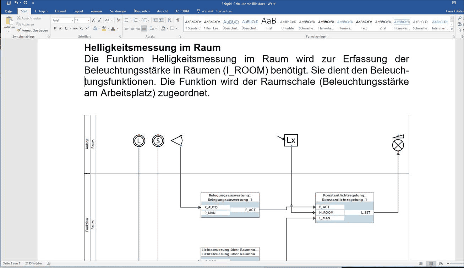The width and height of the screenshot is (464, 268).
Task: Open the Verweise tab
Action: pos(97,11)
